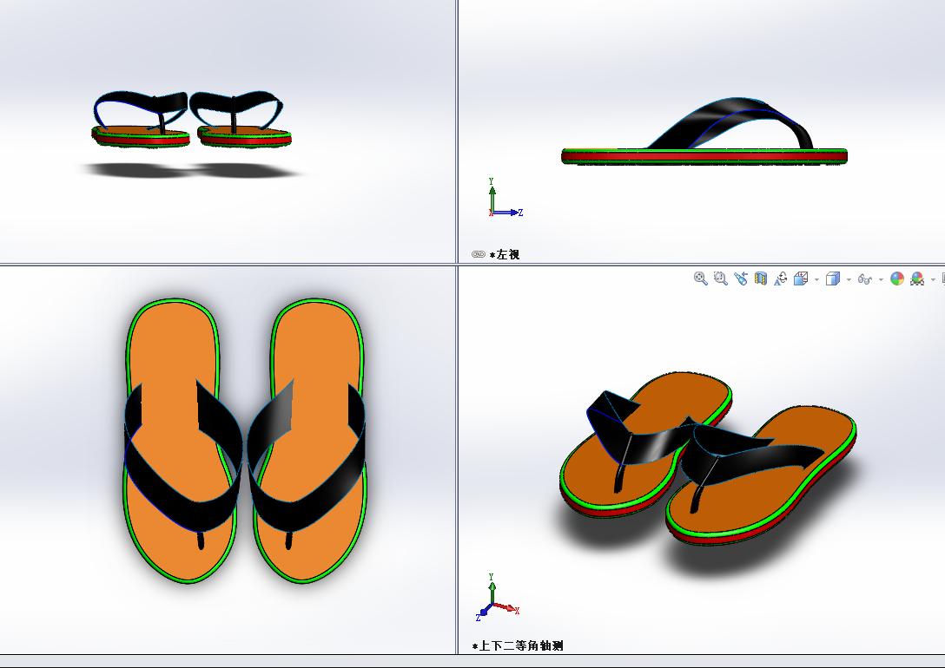Select the Zoom to Area icon
This screenshot has width=945, height=668.
tap(720, 278)
